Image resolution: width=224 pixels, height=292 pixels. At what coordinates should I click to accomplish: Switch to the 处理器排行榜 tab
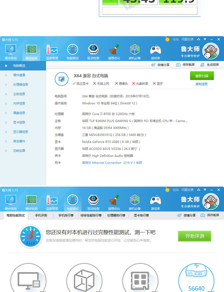point(116,216)
